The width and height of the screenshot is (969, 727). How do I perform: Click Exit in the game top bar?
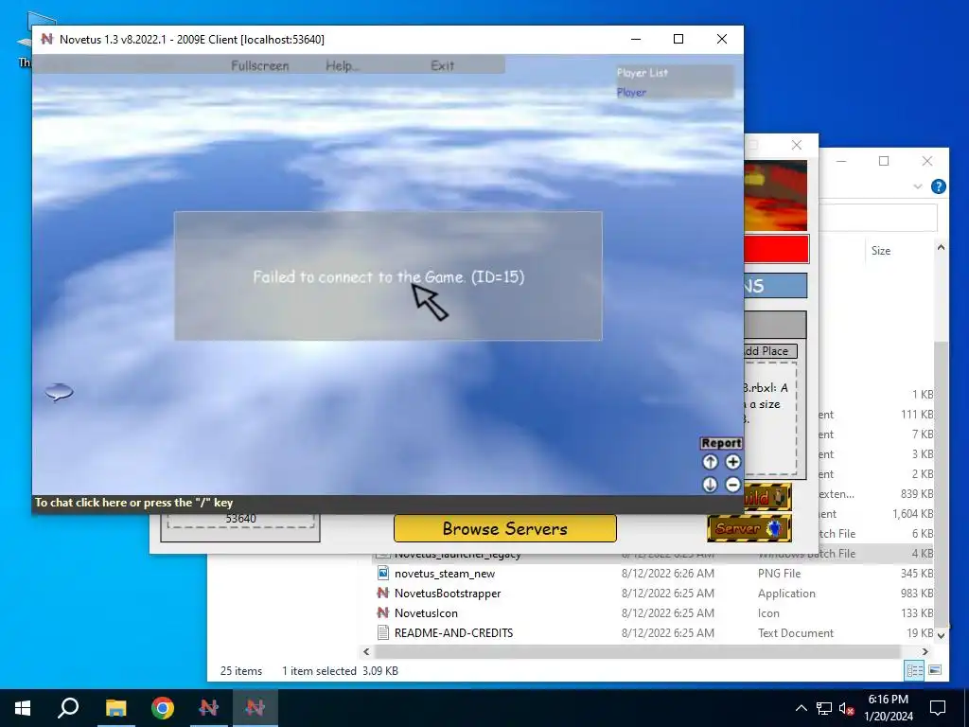click(x=443, y=65)
